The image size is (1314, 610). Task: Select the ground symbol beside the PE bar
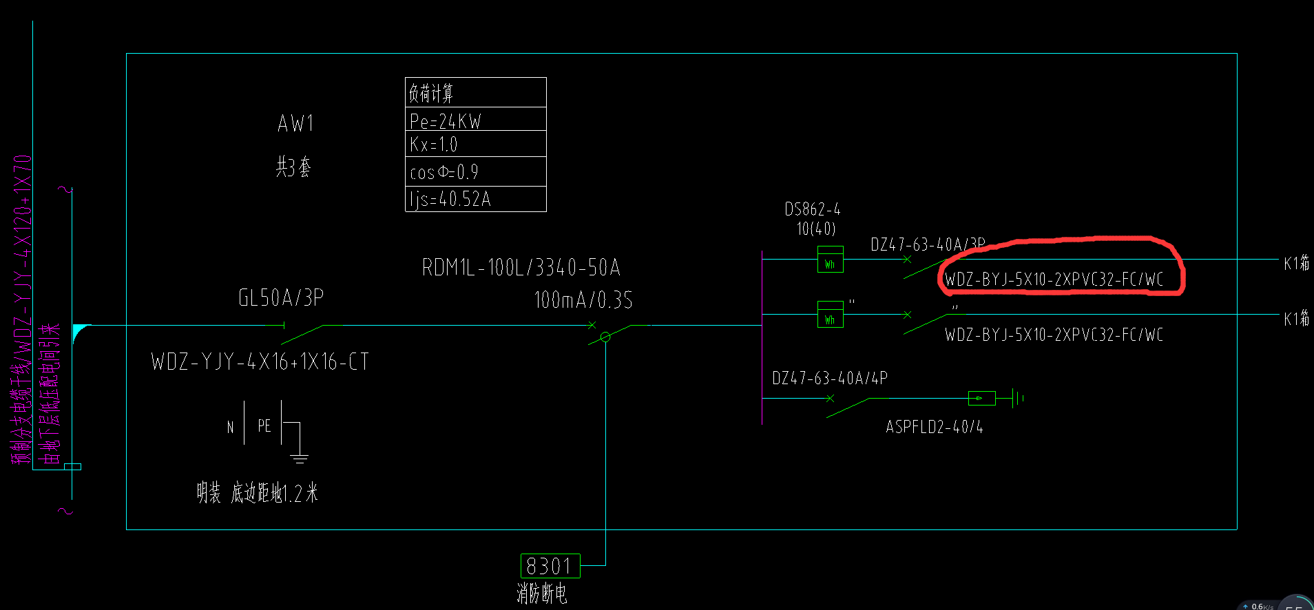tap(298, 458)
